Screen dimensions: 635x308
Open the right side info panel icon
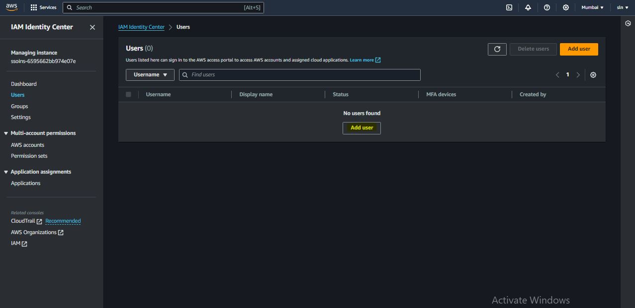click(x=628, y=23)
